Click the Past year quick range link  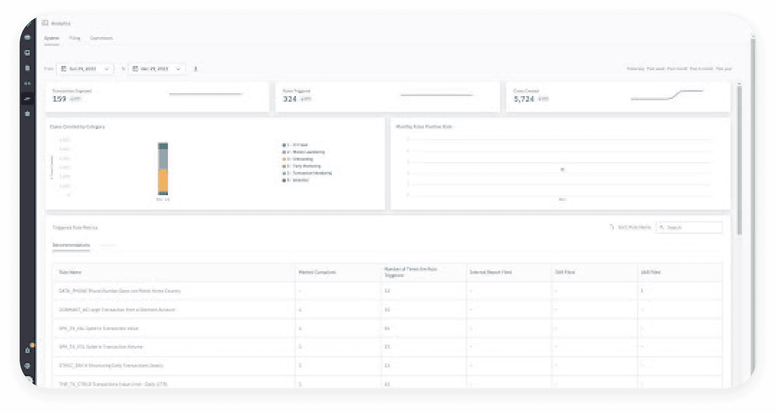[x=724, y=69]
